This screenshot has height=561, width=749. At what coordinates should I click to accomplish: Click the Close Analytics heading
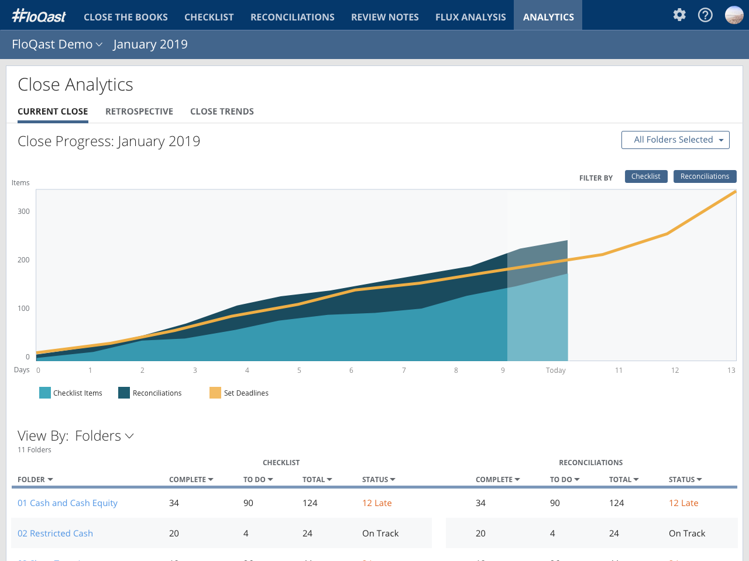click(x=75, y=85)
